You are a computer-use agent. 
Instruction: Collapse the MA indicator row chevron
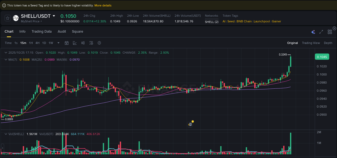point(6,60)
